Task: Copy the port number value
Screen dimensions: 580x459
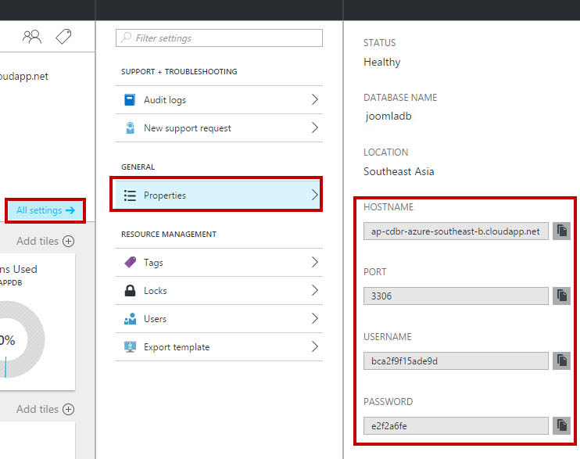Action: [x=561, y=296]
